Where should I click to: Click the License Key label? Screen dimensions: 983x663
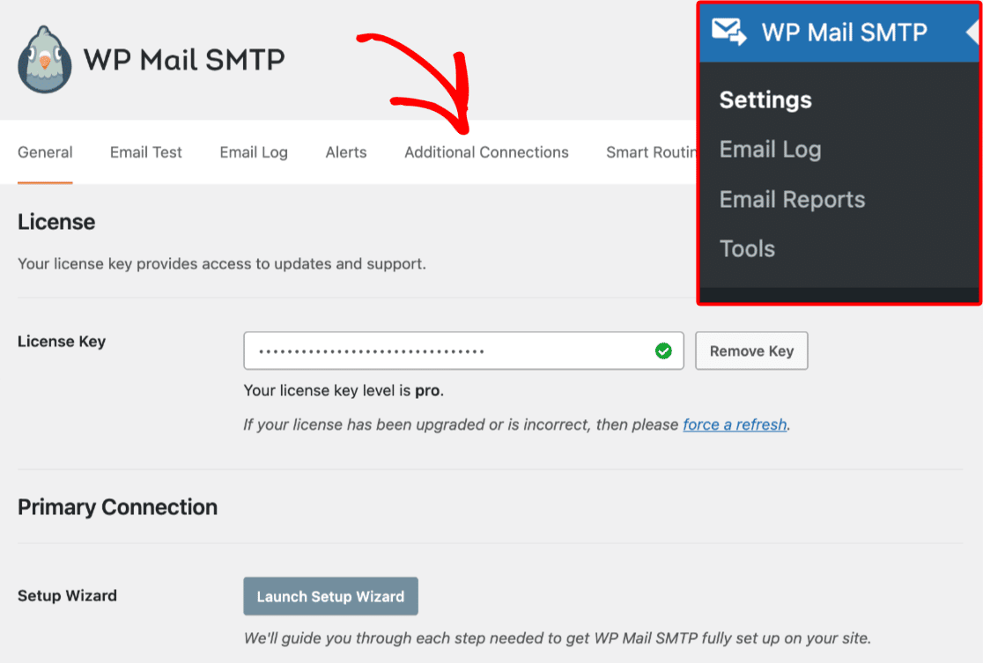coord(62,342)
